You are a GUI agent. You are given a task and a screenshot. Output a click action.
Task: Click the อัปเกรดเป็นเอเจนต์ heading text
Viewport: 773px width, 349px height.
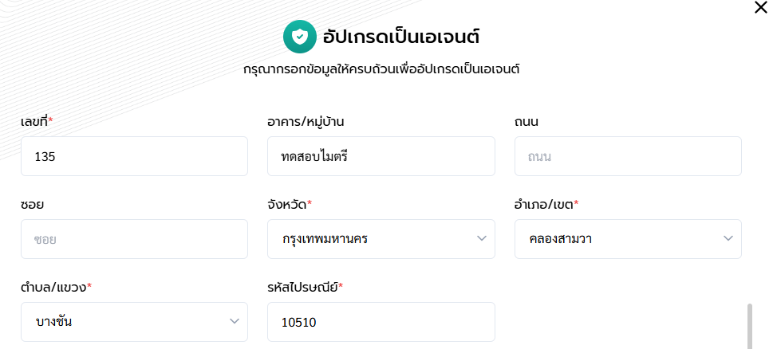[401, 37]
